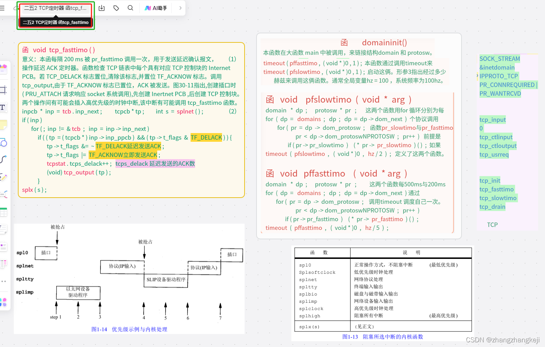Expand the top toolbar with right chevron
Screen dimensions: 545x347
click(x=180, y=8)
